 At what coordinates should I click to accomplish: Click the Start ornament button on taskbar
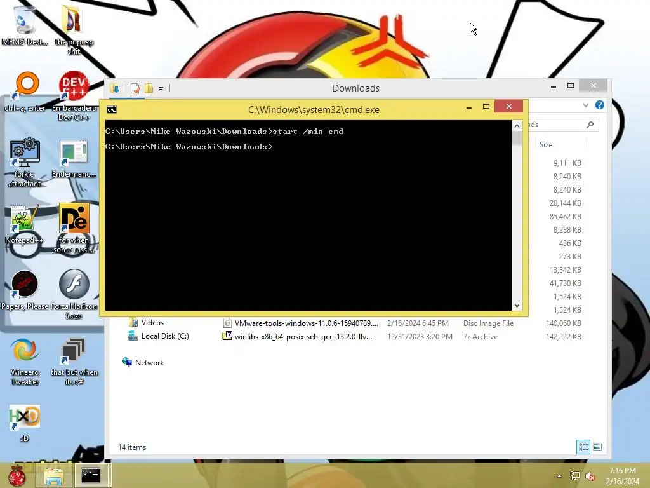[17, 475]
